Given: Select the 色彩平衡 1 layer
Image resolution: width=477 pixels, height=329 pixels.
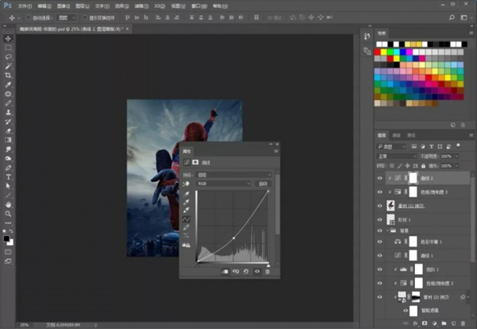Looking at the screenshot, I should coord(429,241).
